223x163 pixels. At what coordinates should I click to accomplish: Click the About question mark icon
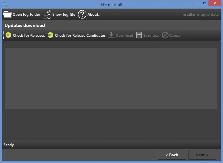click(82, 14)
